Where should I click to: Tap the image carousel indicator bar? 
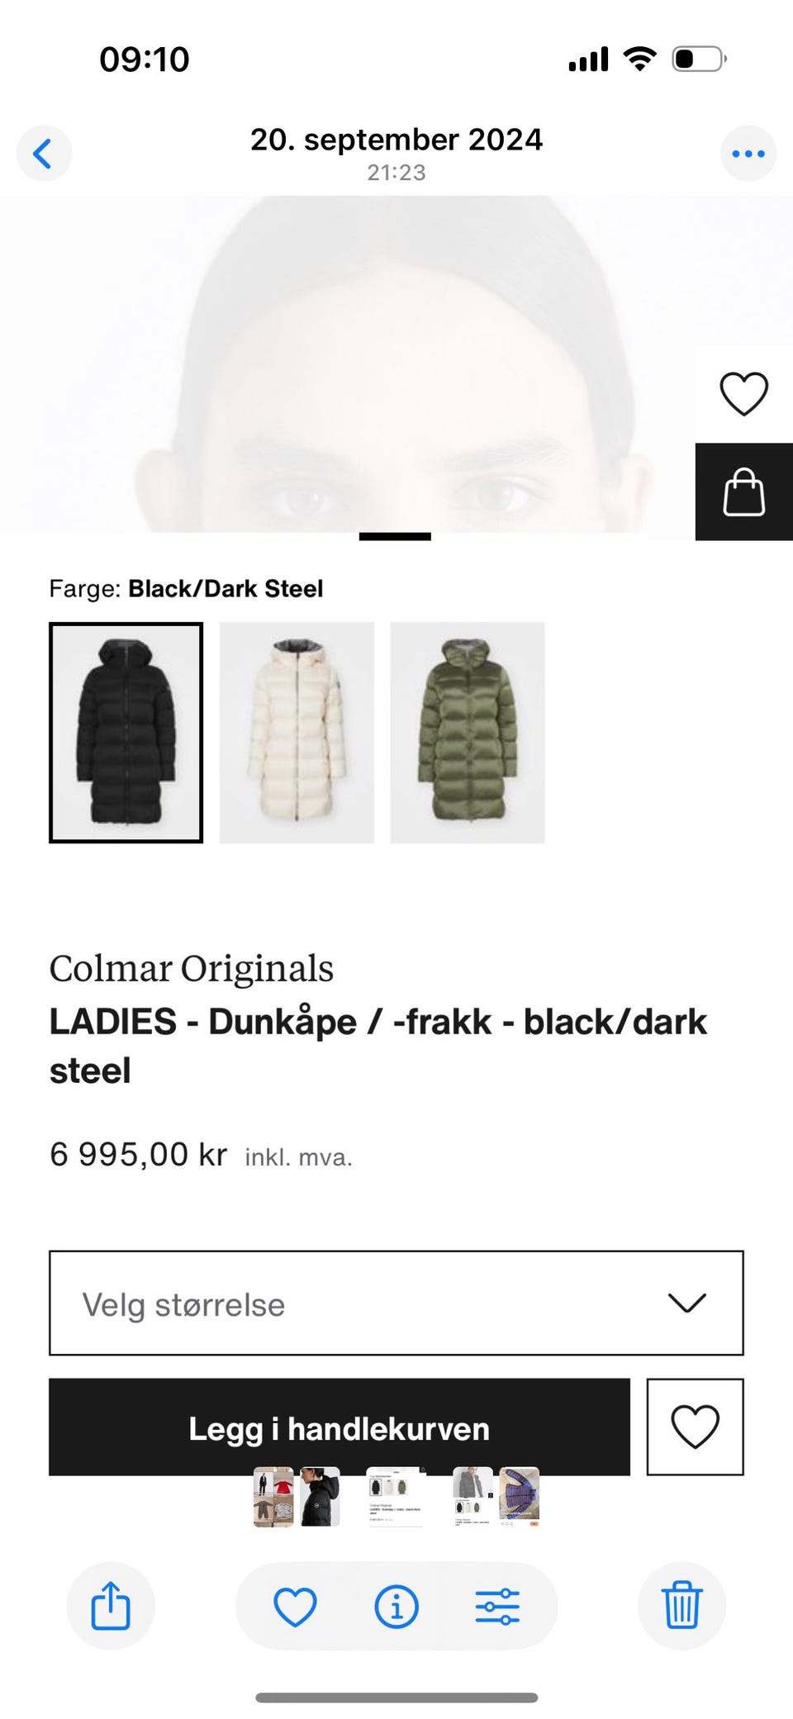395,537
